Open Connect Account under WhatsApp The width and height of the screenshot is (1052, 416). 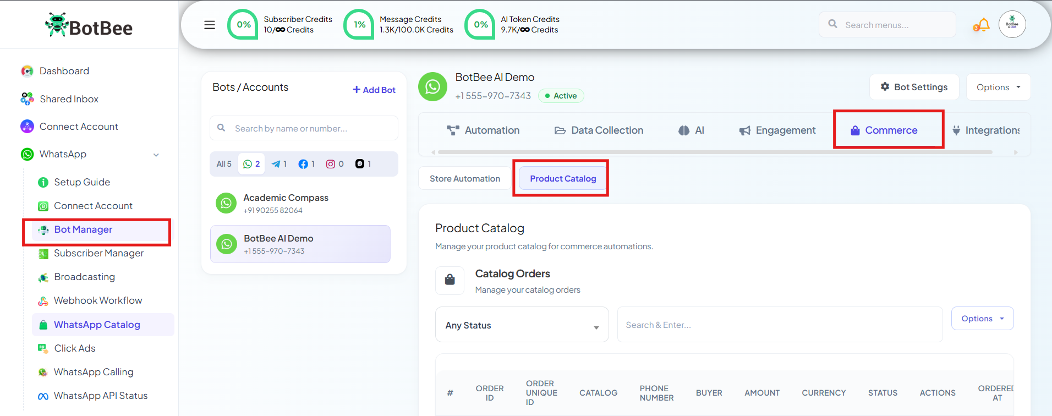pos(93,206)
